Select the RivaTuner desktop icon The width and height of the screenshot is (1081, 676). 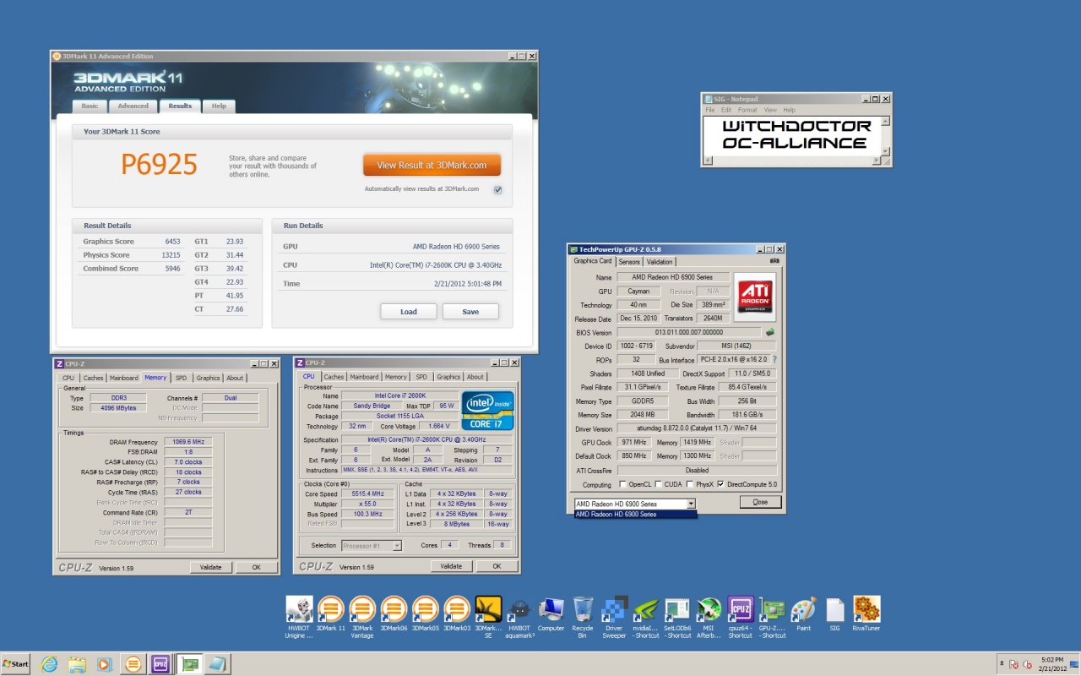866,611
